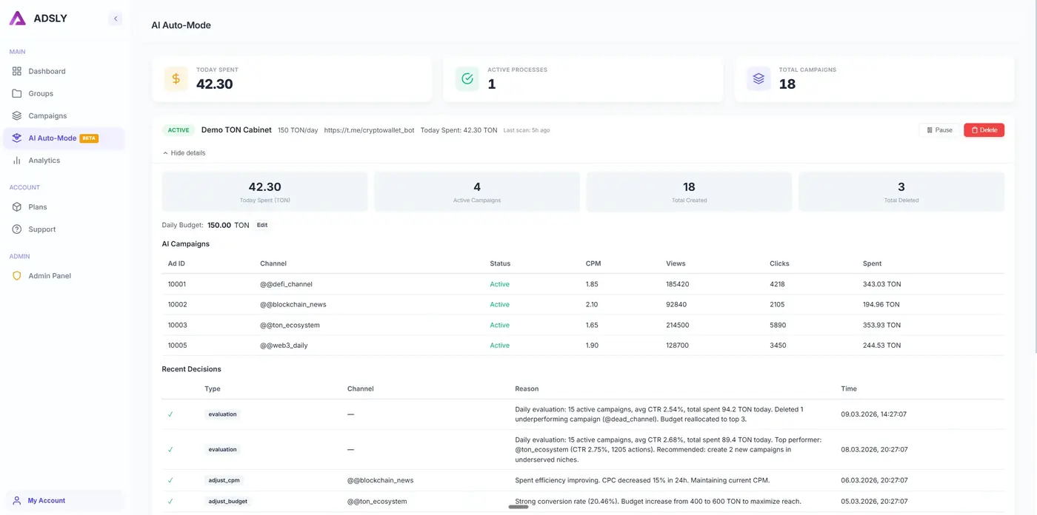Select the Dashboard grid icon in sidebar
The height and width of the screenshot is (515, 1037).
tap(16, 71)
